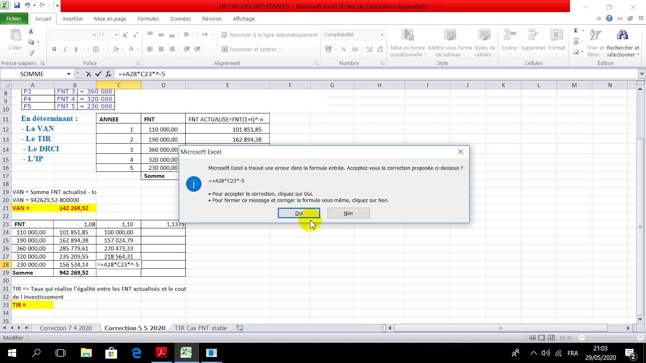Click the confirm formula checkmark icon
Image resolution: width=646 pixels, height=363 pixels.
pos(98,74)
